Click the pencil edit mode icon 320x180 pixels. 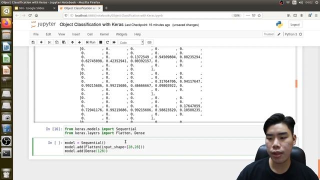[x=279, y=34]
